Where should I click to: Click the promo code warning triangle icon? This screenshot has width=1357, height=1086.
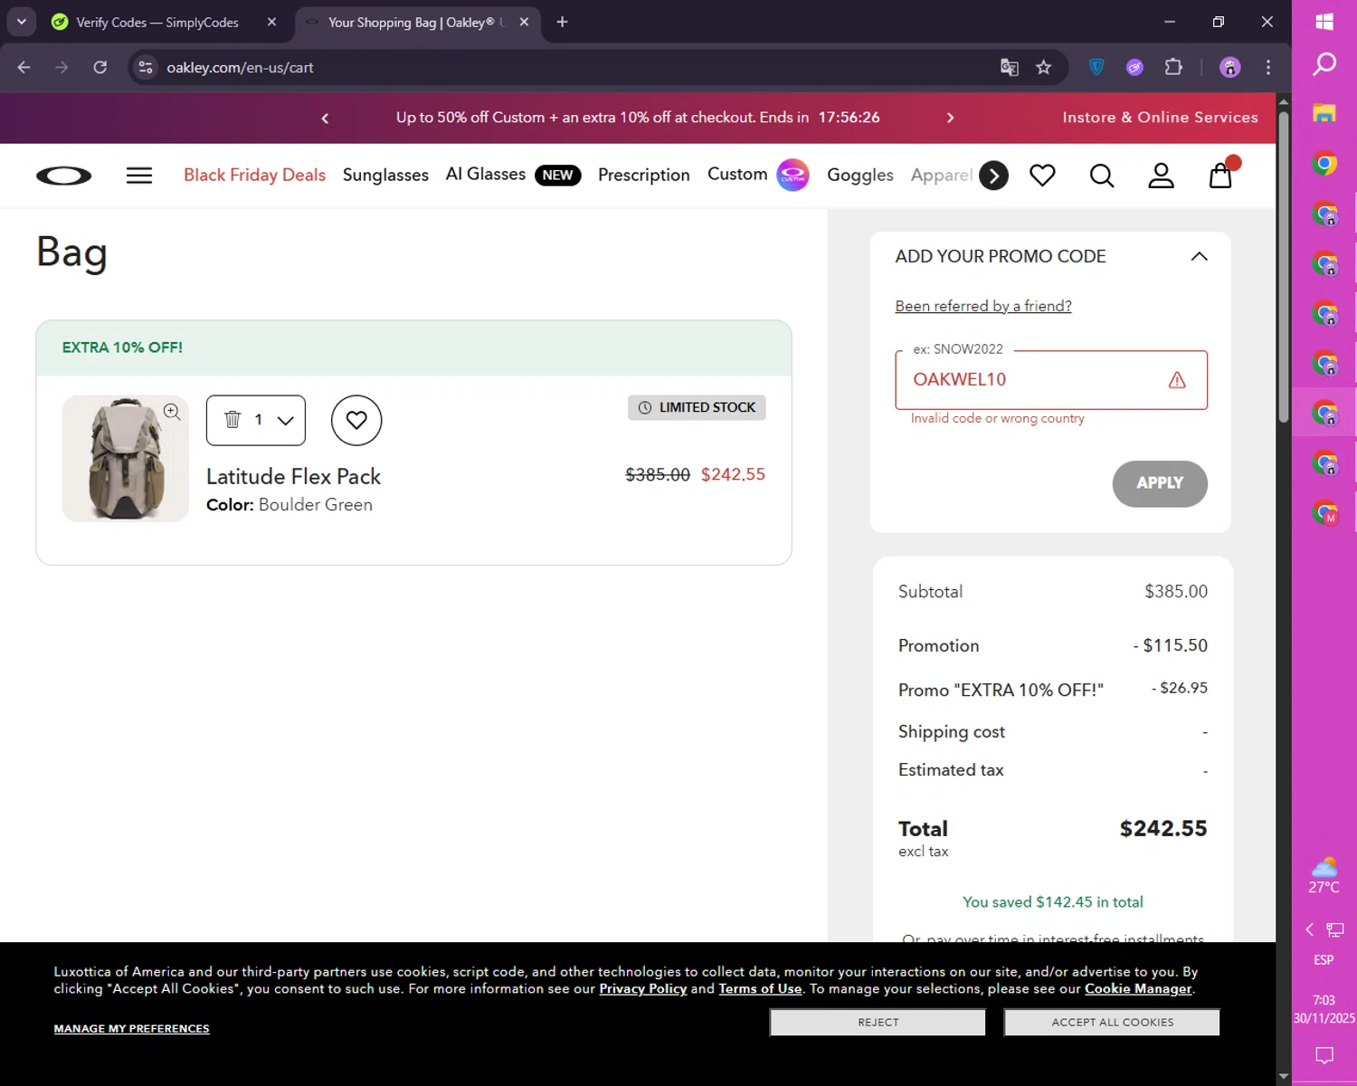[1177, 380]
